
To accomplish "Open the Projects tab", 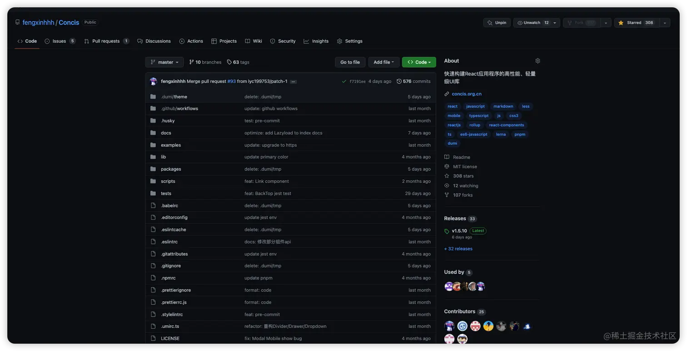I will [224, 41].
